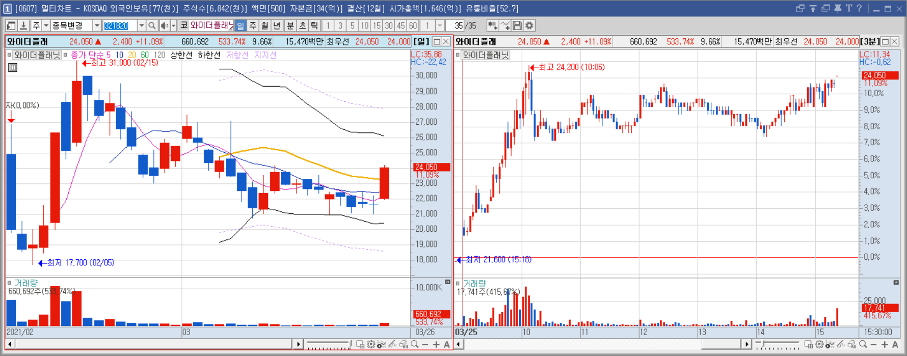Screen dimensions: 907x356
Task: Zoom in with plus icon under daily chart
Action: click(436, 345)
